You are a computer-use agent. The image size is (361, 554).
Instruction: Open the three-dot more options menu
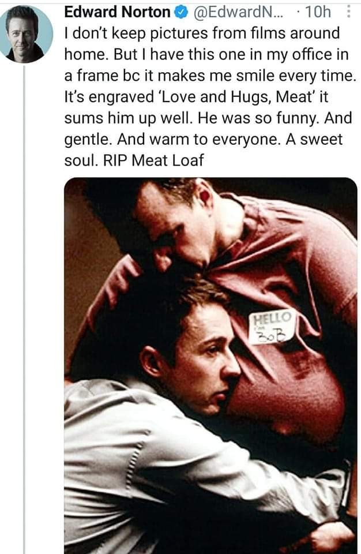click(348, 12)
